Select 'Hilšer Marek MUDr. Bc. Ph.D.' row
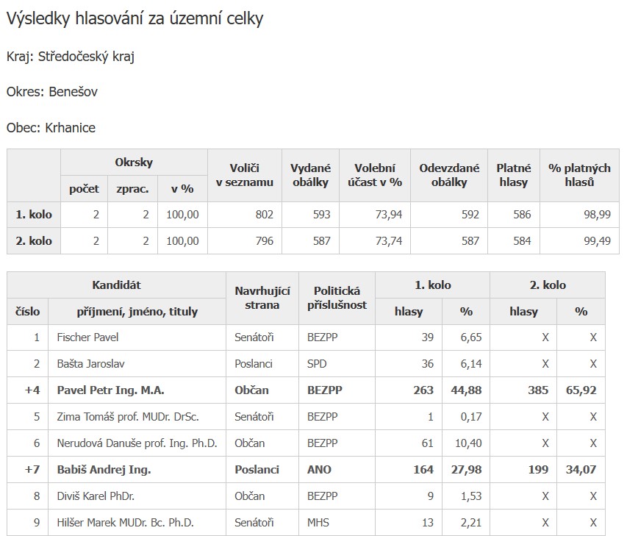 click(x=306, y=523)
